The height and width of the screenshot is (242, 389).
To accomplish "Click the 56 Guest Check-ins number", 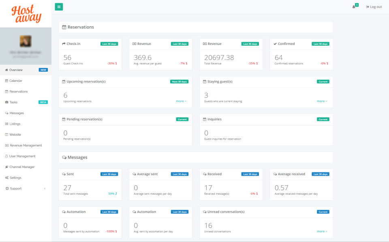I will [x=67, y=57].
